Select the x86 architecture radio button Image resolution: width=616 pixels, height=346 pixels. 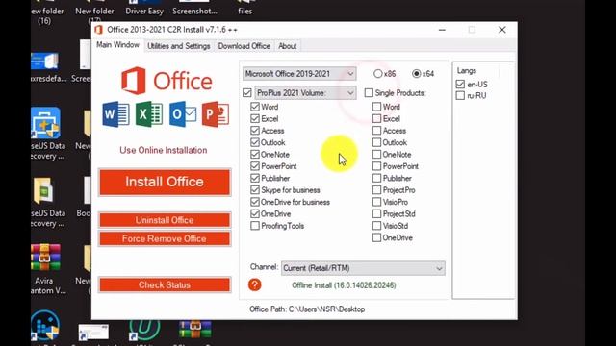coord(377,73)
